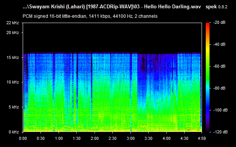Click the 4:00 time axis label
The height and width of the screenshot is (147, 236).
point(166,138)
